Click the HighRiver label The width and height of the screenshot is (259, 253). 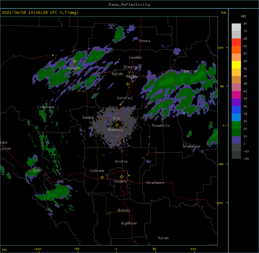point(129,223)
